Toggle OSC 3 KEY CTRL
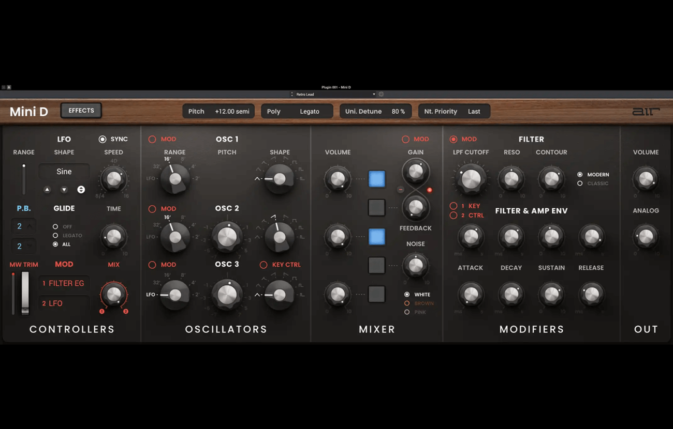Image resolution: width=673 pixels, height=429 pixels. coord(264,265)
